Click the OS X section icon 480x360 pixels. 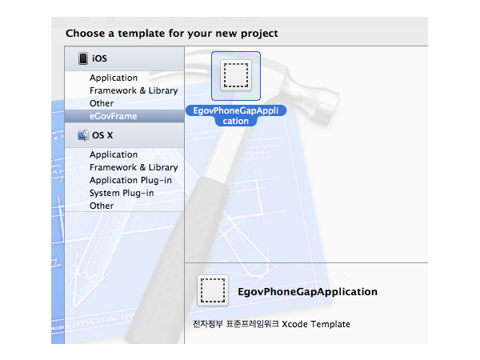pos(82,135)
